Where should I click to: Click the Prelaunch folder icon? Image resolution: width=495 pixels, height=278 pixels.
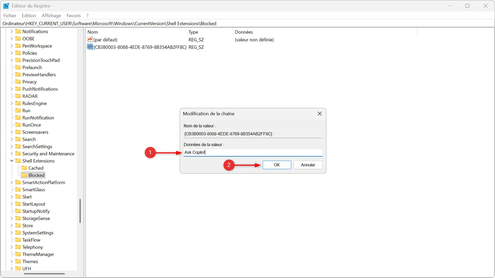click(18, 67)
